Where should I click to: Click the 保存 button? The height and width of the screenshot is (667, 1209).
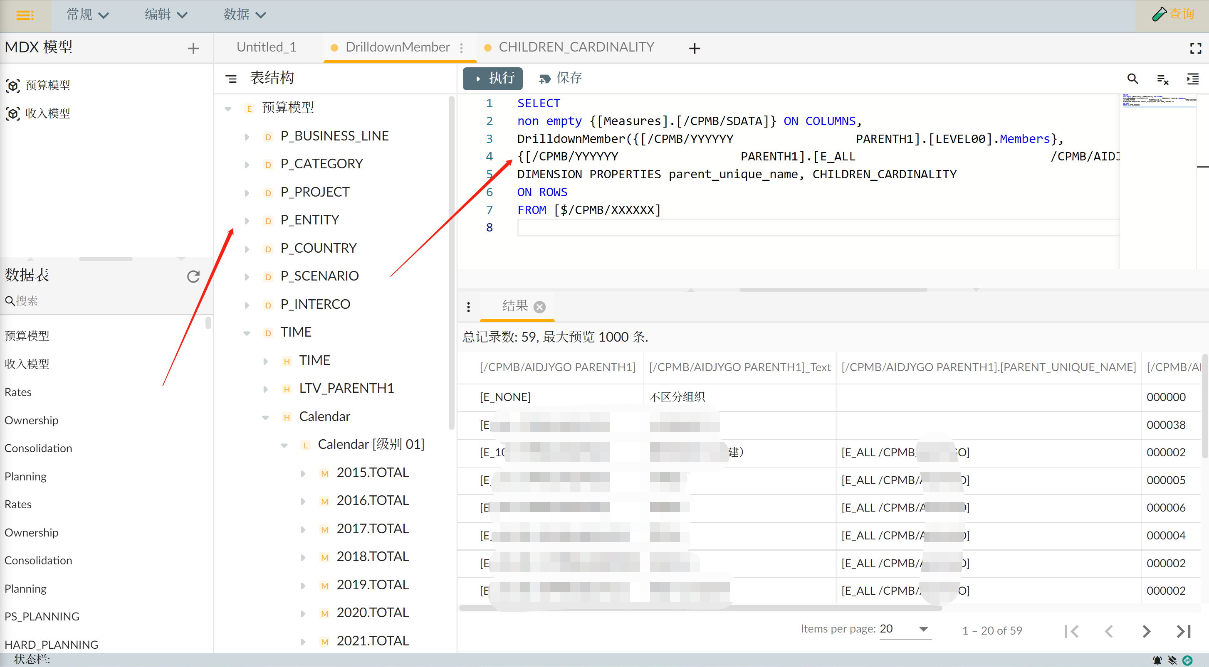561,78
